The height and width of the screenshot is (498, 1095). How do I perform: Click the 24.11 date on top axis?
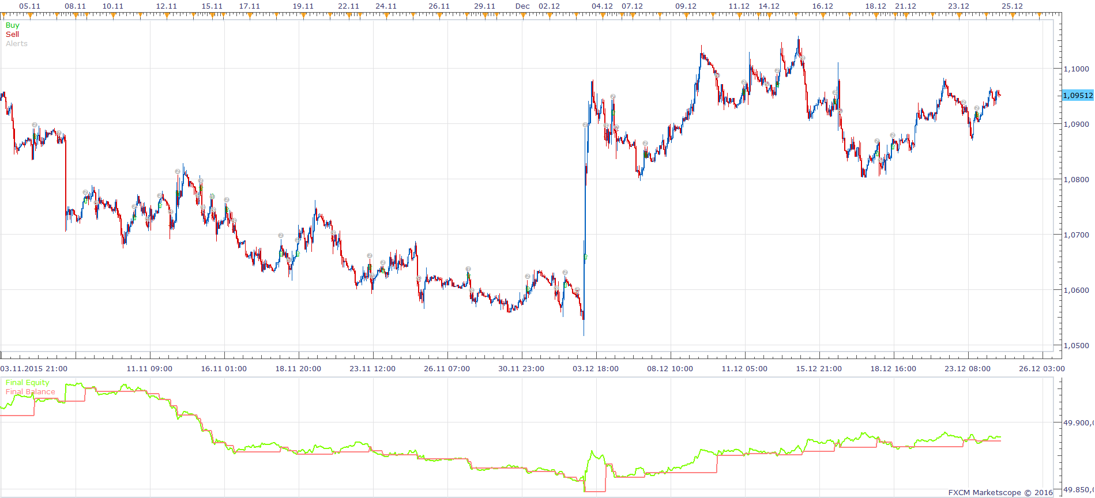pos(386,6)
